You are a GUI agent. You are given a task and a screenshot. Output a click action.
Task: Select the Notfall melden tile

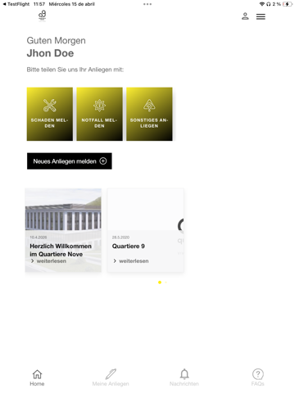tap(99, 114)
